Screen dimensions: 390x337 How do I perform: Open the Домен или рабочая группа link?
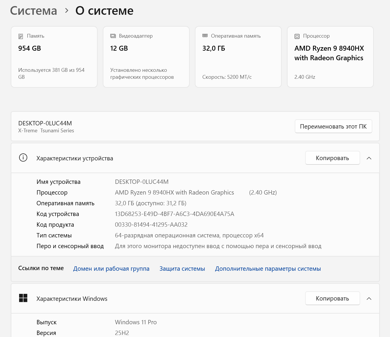111,269
